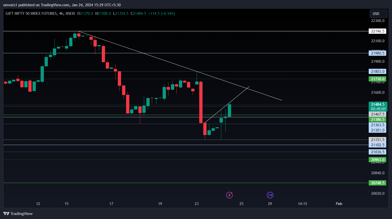Click Feb on time axis

339,204
